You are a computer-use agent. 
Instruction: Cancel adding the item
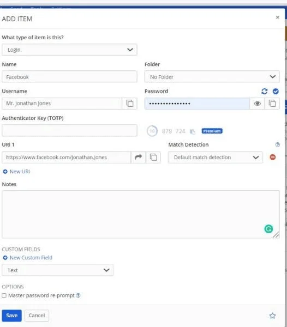tap(37, 316)
